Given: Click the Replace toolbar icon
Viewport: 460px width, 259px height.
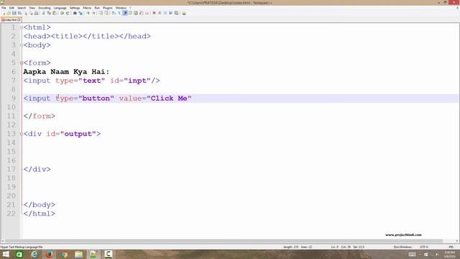Looking at the screenshot, I should [80, 13].
